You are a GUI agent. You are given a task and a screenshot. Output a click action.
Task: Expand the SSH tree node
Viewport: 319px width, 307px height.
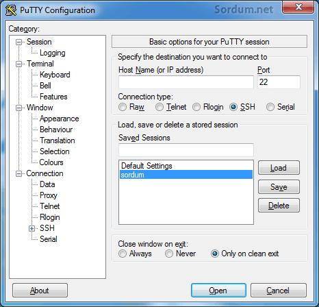click(x=32, y=228)
